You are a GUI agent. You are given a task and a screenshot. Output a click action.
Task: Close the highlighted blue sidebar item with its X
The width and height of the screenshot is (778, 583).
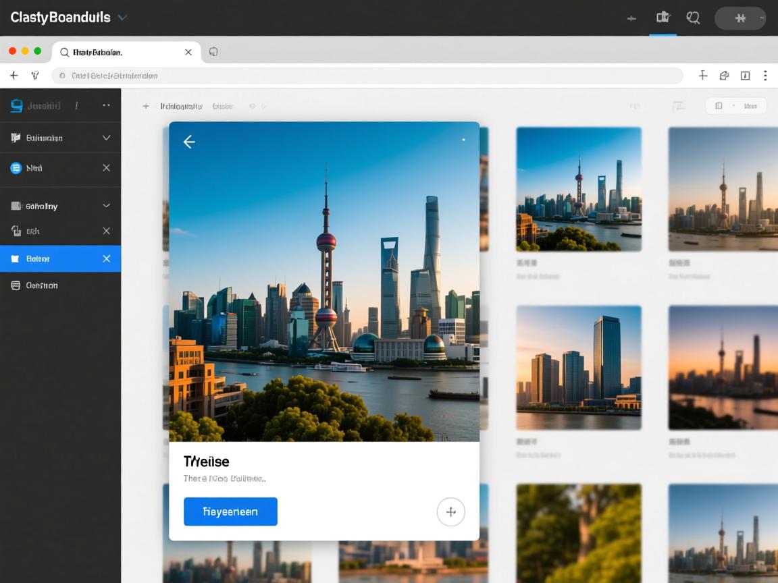point(106,259)
